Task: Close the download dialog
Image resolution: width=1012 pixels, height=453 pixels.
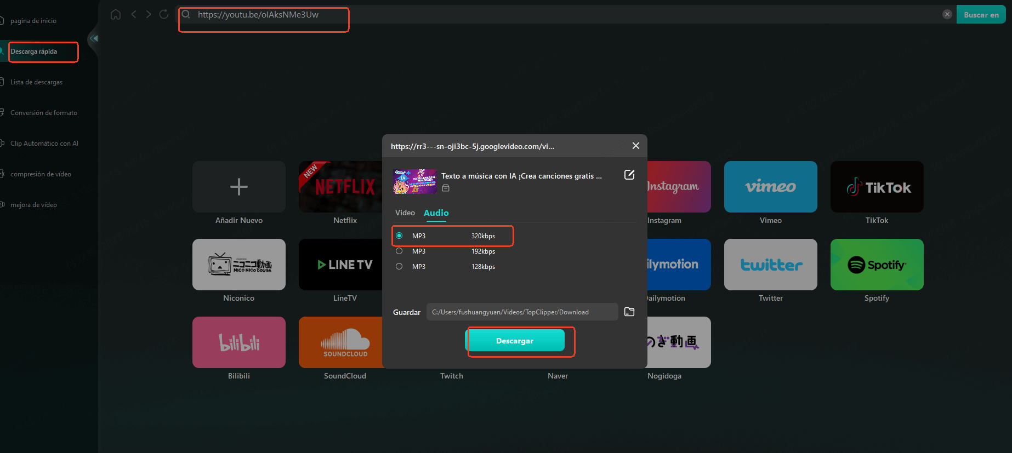Action: [x=635, y=146]
